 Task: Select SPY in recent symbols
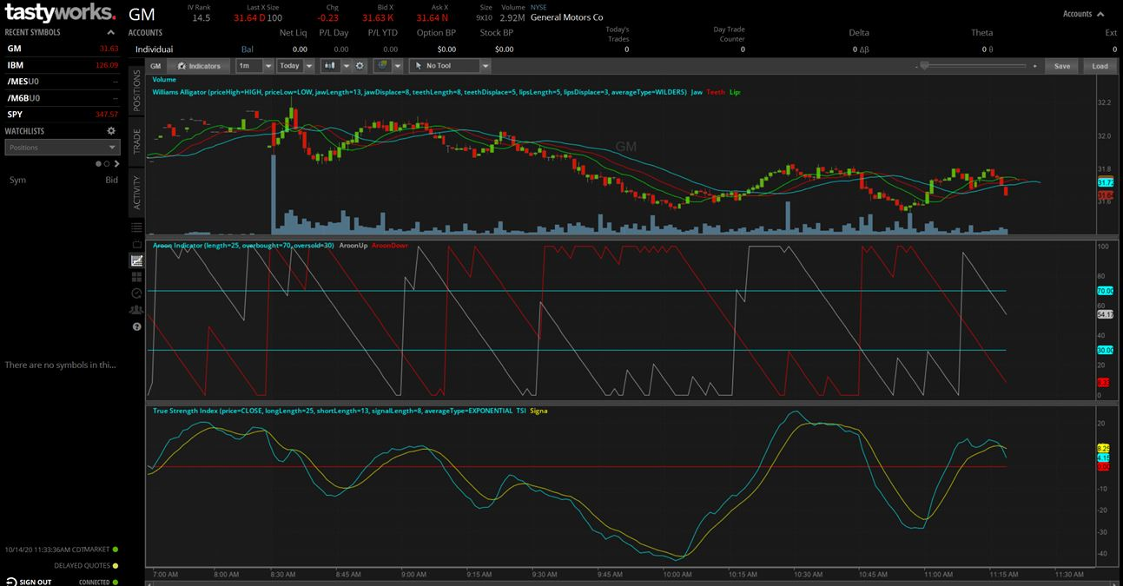tap(62, 115)
